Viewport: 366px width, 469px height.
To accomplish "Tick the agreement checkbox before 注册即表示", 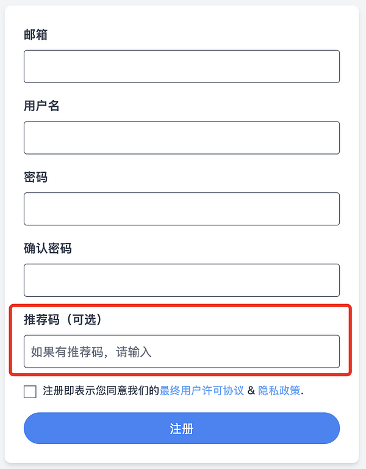I will 30,391.
